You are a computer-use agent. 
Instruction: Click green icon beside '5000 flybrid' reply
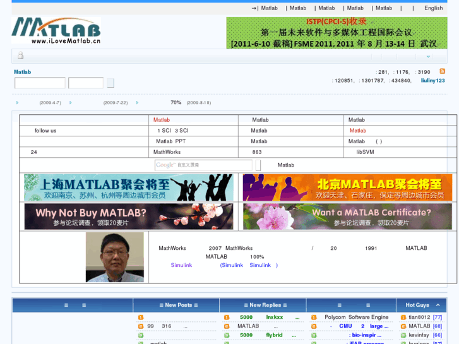(227, 335)
